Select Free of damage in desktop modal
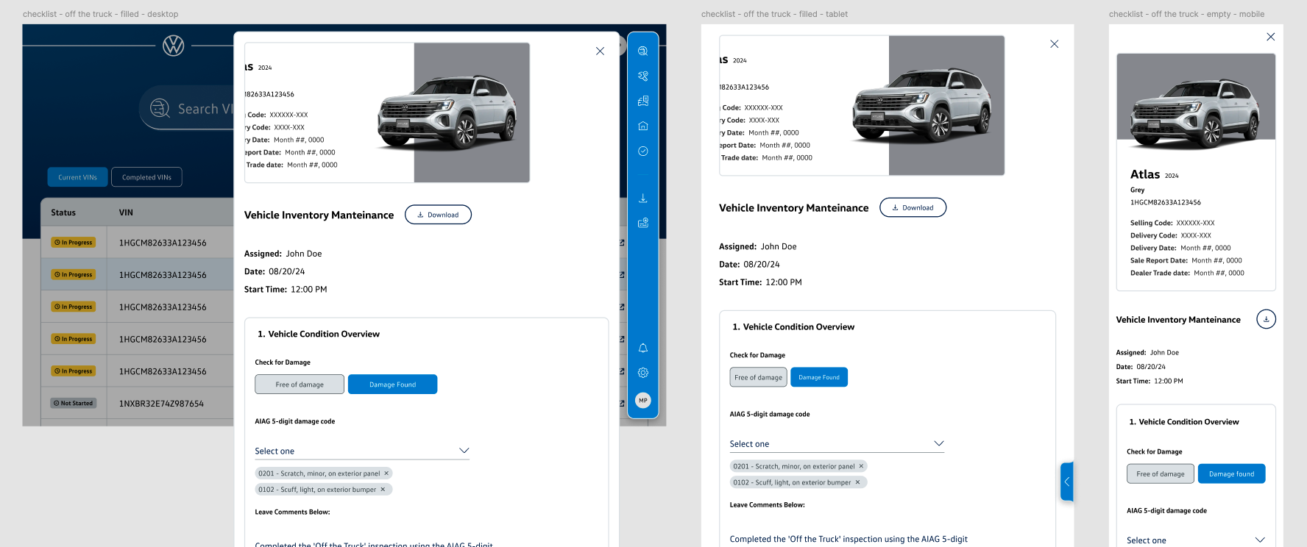 [x=300, y=385]
